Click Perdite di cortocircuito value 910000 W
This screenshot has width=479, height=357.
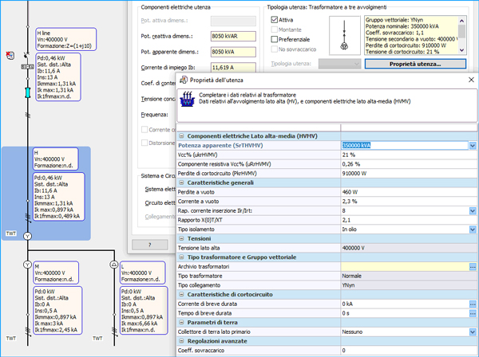pos(409,174)
